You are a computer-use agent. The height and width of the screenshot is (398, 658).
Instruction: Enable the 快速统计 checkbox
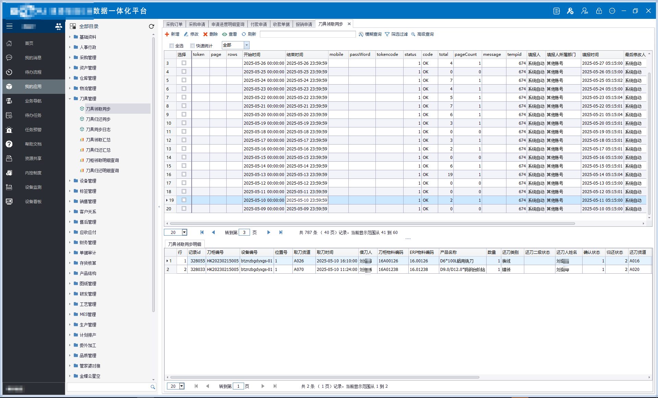coord(192,45)
